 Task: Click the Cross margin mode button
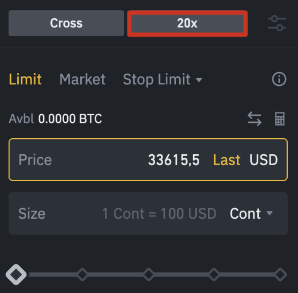tap(66, 23)
